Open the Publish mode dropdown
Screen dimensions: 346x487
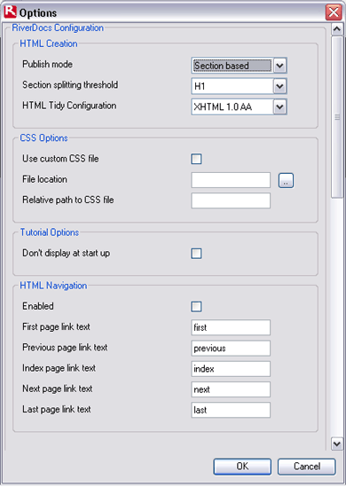tap(279, 66)
